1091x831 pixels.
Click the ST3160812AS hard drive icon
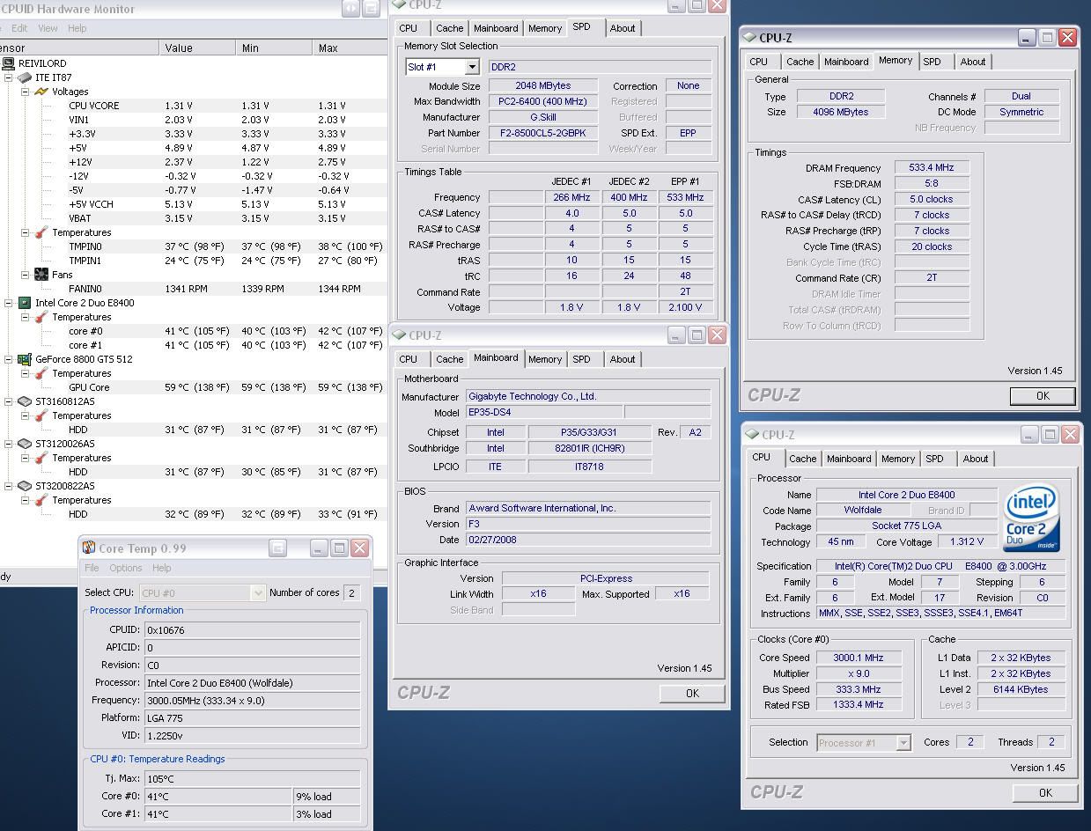tap(25, 401)
